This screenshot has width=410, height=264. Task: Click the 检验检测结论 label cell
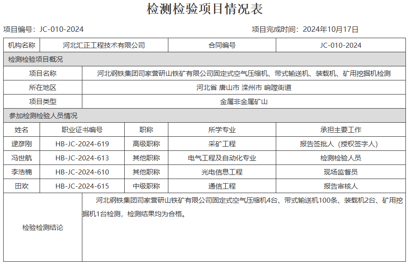click(43, 228)
